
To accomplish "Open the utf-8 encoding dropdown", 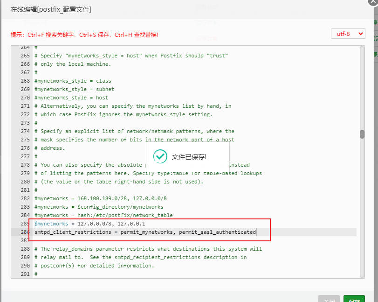I will click(x=348, y=34).
